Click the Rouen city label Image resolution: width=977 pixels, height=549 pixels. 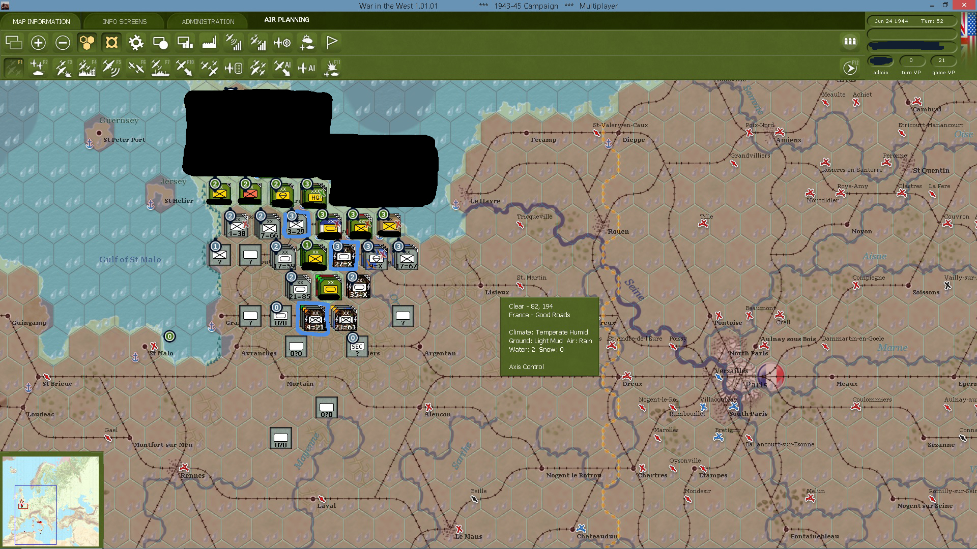coord(618,231)
